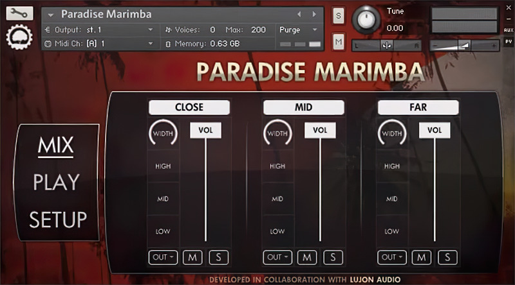
Task: Open the CLOSE channel OUT dropdown
Action: coord(163,257)
